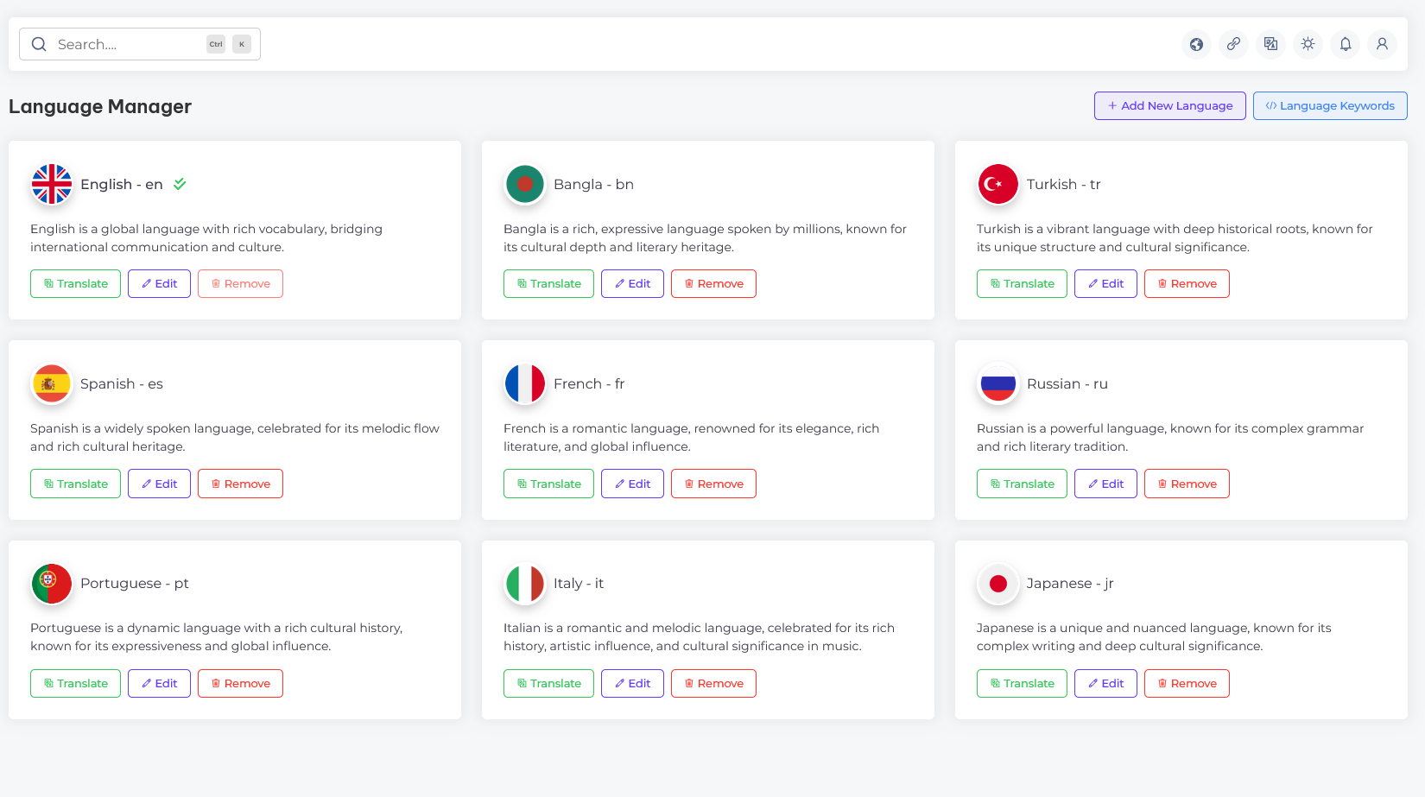This screenshot has height=797, width=1425.
Task: Open the translate language switcher icon
Action: click(1270, 44)
